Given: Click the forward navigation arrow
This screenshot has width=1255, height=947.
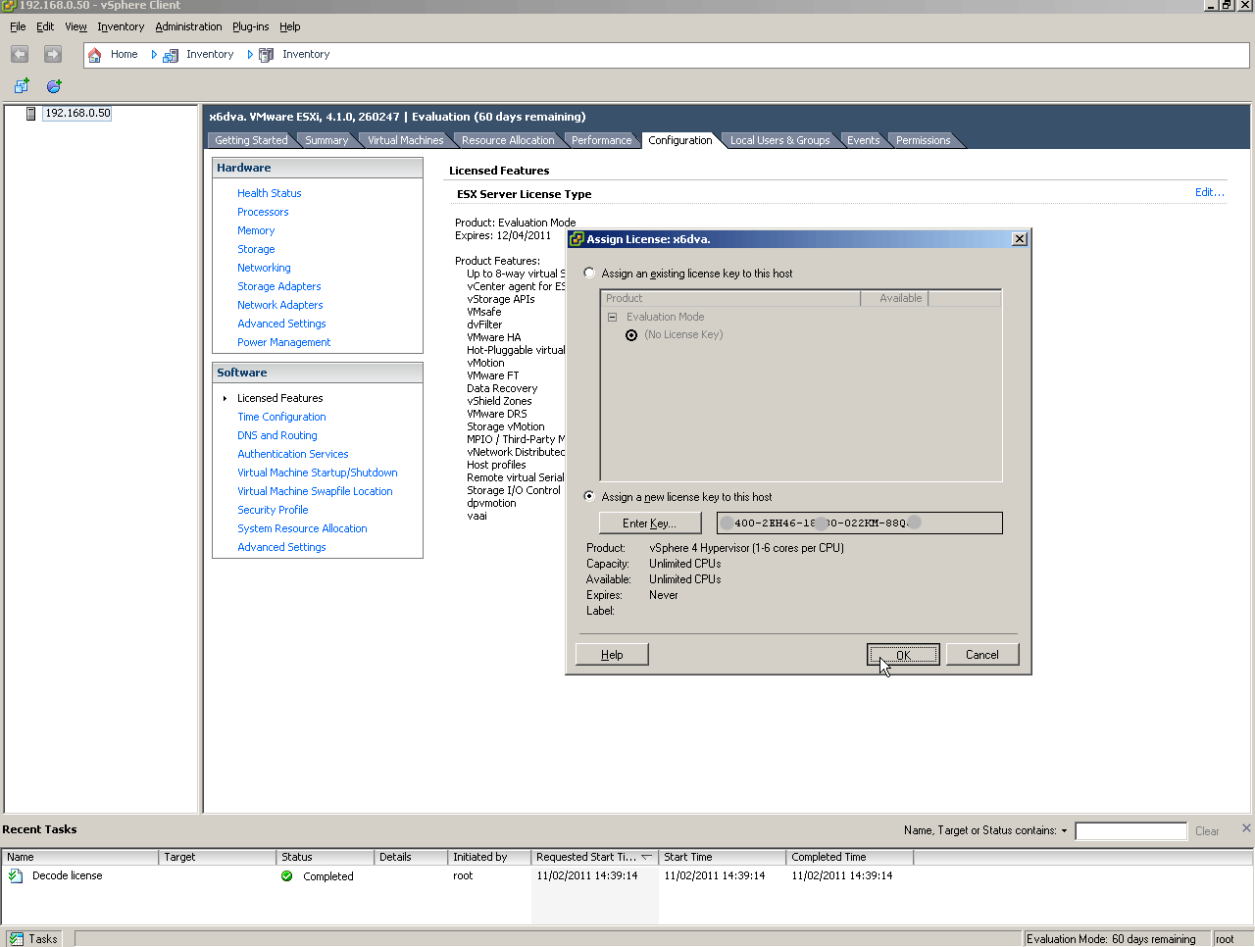Looking at the screenshot, I should tap(53, 54).
